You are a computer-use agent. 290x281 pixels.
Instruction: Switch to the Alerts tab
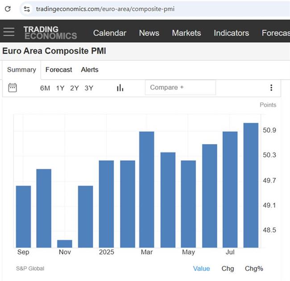90,70
